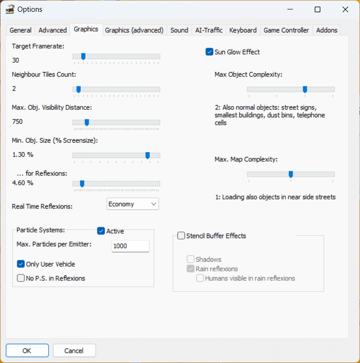The height and width of the screenshot is (363, 360).
Task: Click the Target Framerate slider handle
Action: click(83, 56)
